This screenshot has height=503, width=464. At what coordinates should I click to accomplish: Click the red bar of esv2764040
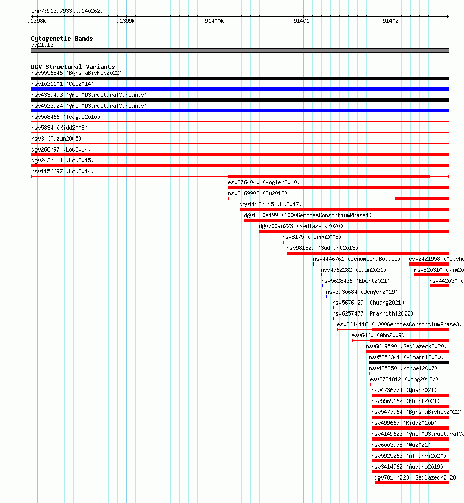[339, 187]
